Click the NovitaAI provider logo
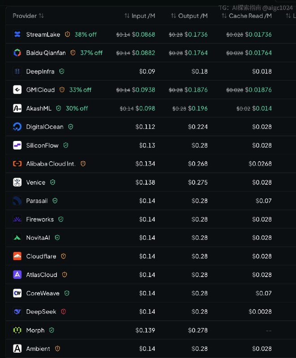Screen dimensions: 296x358 (x=17, y=238)
